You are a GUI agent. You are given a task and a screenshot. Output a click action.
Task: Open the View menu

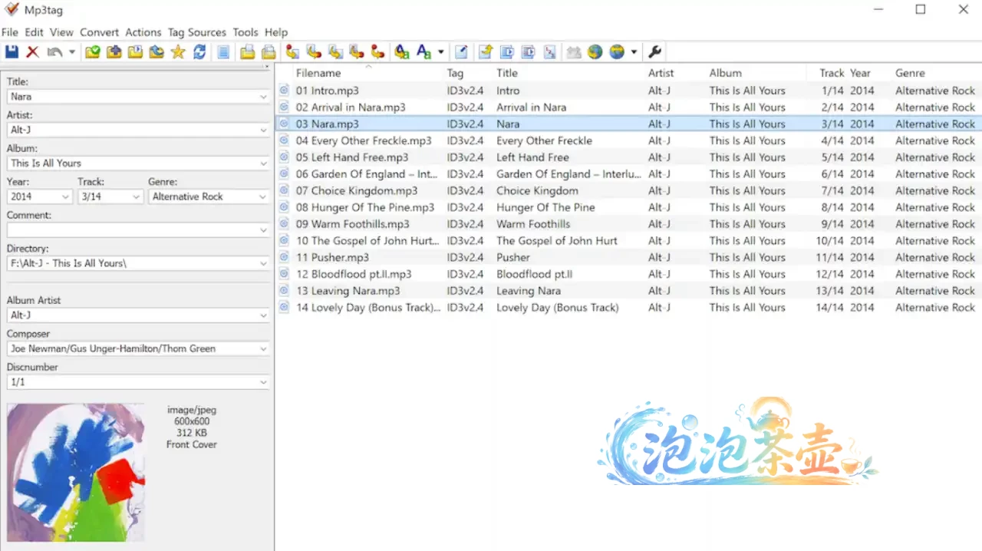point(61,32)
